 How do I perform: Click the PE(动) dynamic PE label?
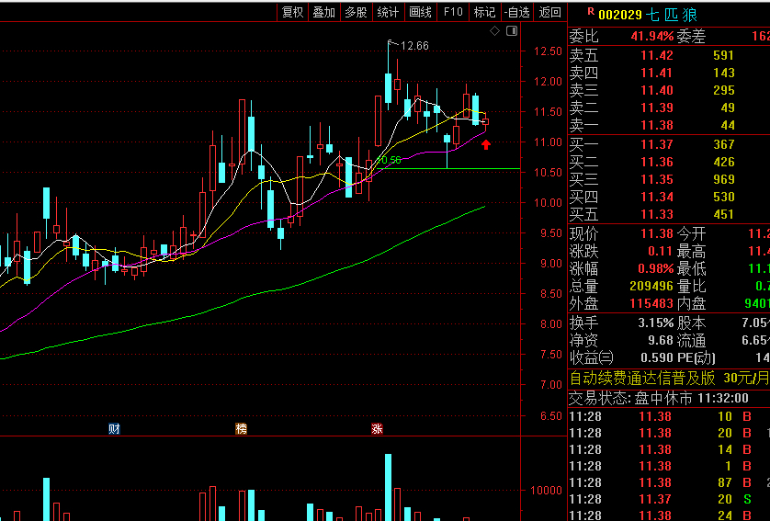(696, 358)
